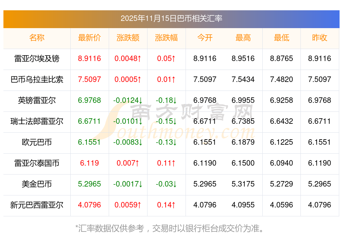Click the 巴币乌拉圭比索 currency name
This screenshot has height=239, width=343.
37,80
